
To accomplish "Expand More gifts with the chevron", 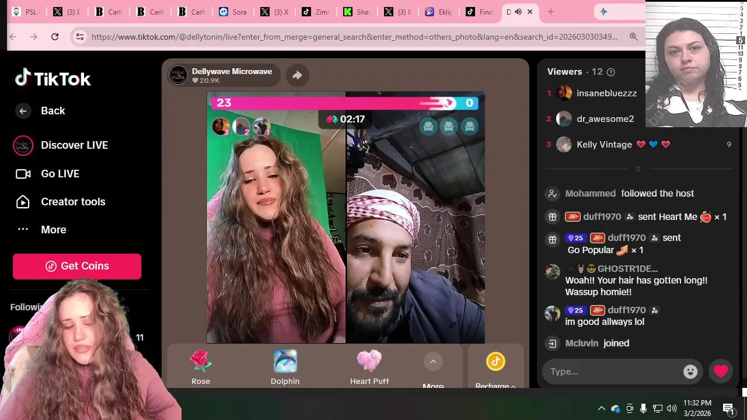I will [433, 362].
